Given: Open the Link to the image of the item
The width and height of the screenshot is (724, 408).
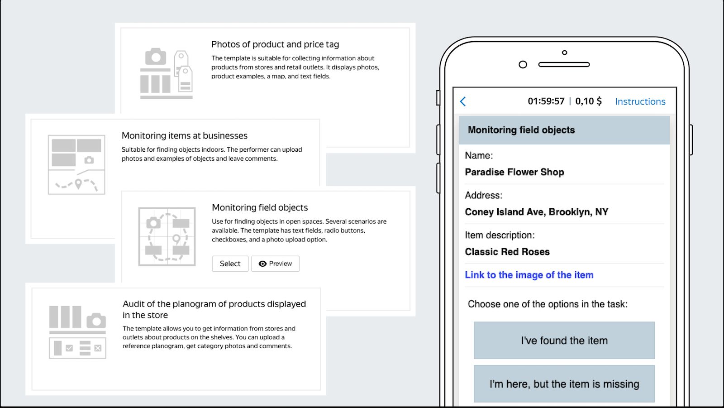Looking at the screenshot, I should pos(529,275).
